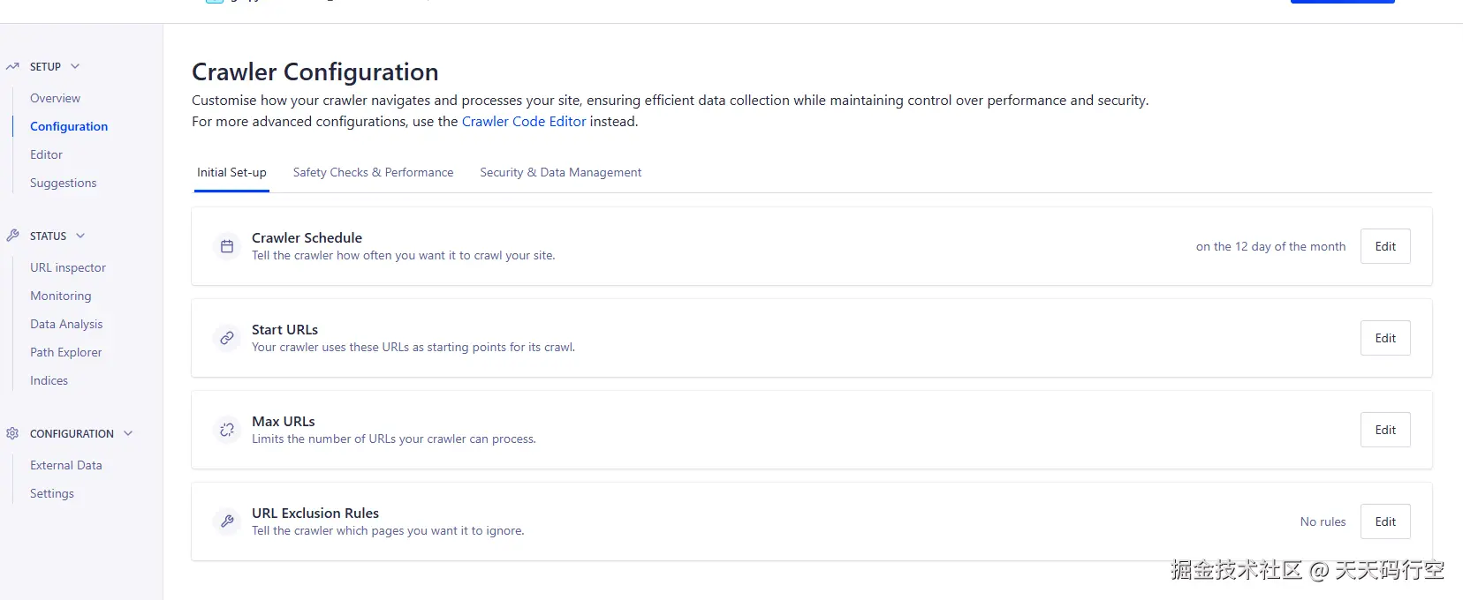
Task: Switch to Safety Checks & Performance tab
Action: (373, 173)
